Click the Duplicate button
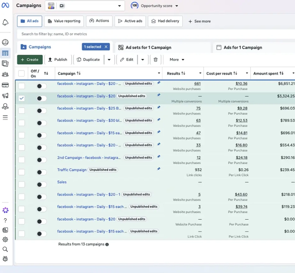This screenshot has height=273, width=295. (x=88, y=60)
